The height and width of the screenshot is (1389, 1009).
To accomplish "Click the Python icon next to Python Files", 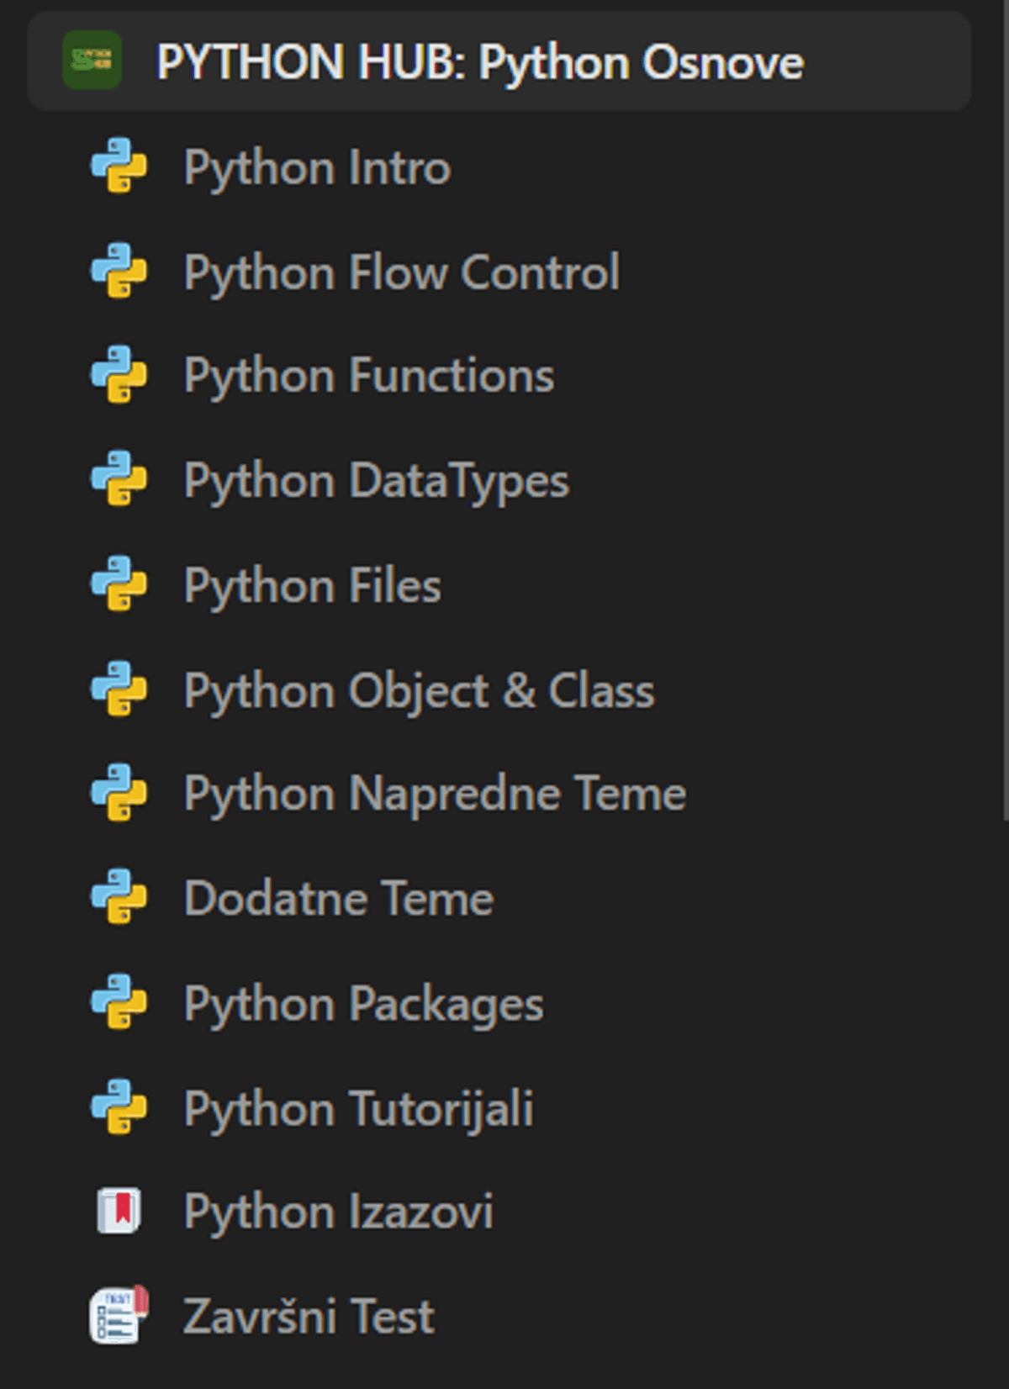I will pyautogui.click(x=119, y=584).
